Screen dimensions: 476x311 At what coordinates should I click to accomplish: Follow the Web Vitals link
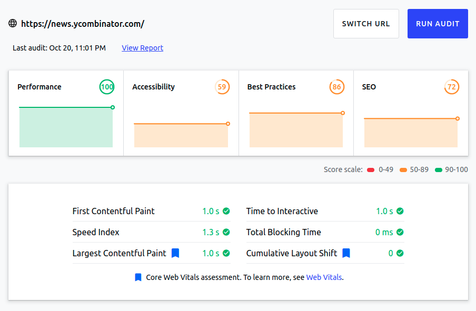coord(324,277)
